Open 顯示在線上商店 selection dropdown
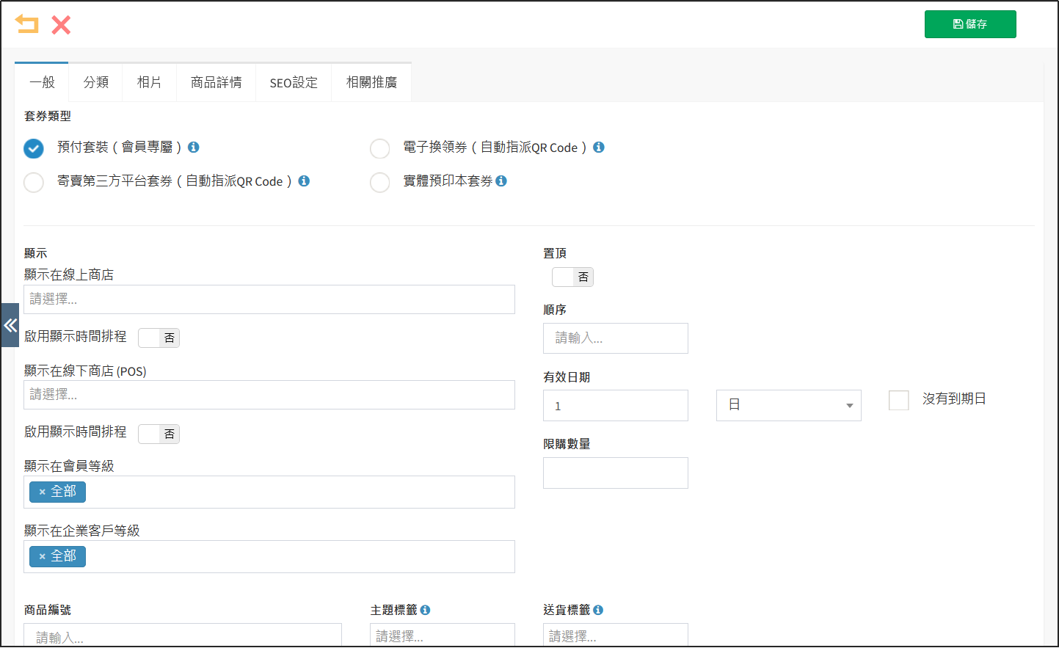The height and width of the screenshot is (648, 1059). pyautogui.click(x=269, y=299)
